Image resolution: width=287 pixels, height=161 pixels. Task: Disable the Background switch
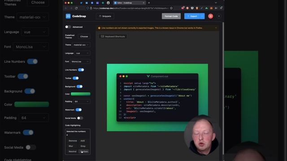tap(79, 86)
